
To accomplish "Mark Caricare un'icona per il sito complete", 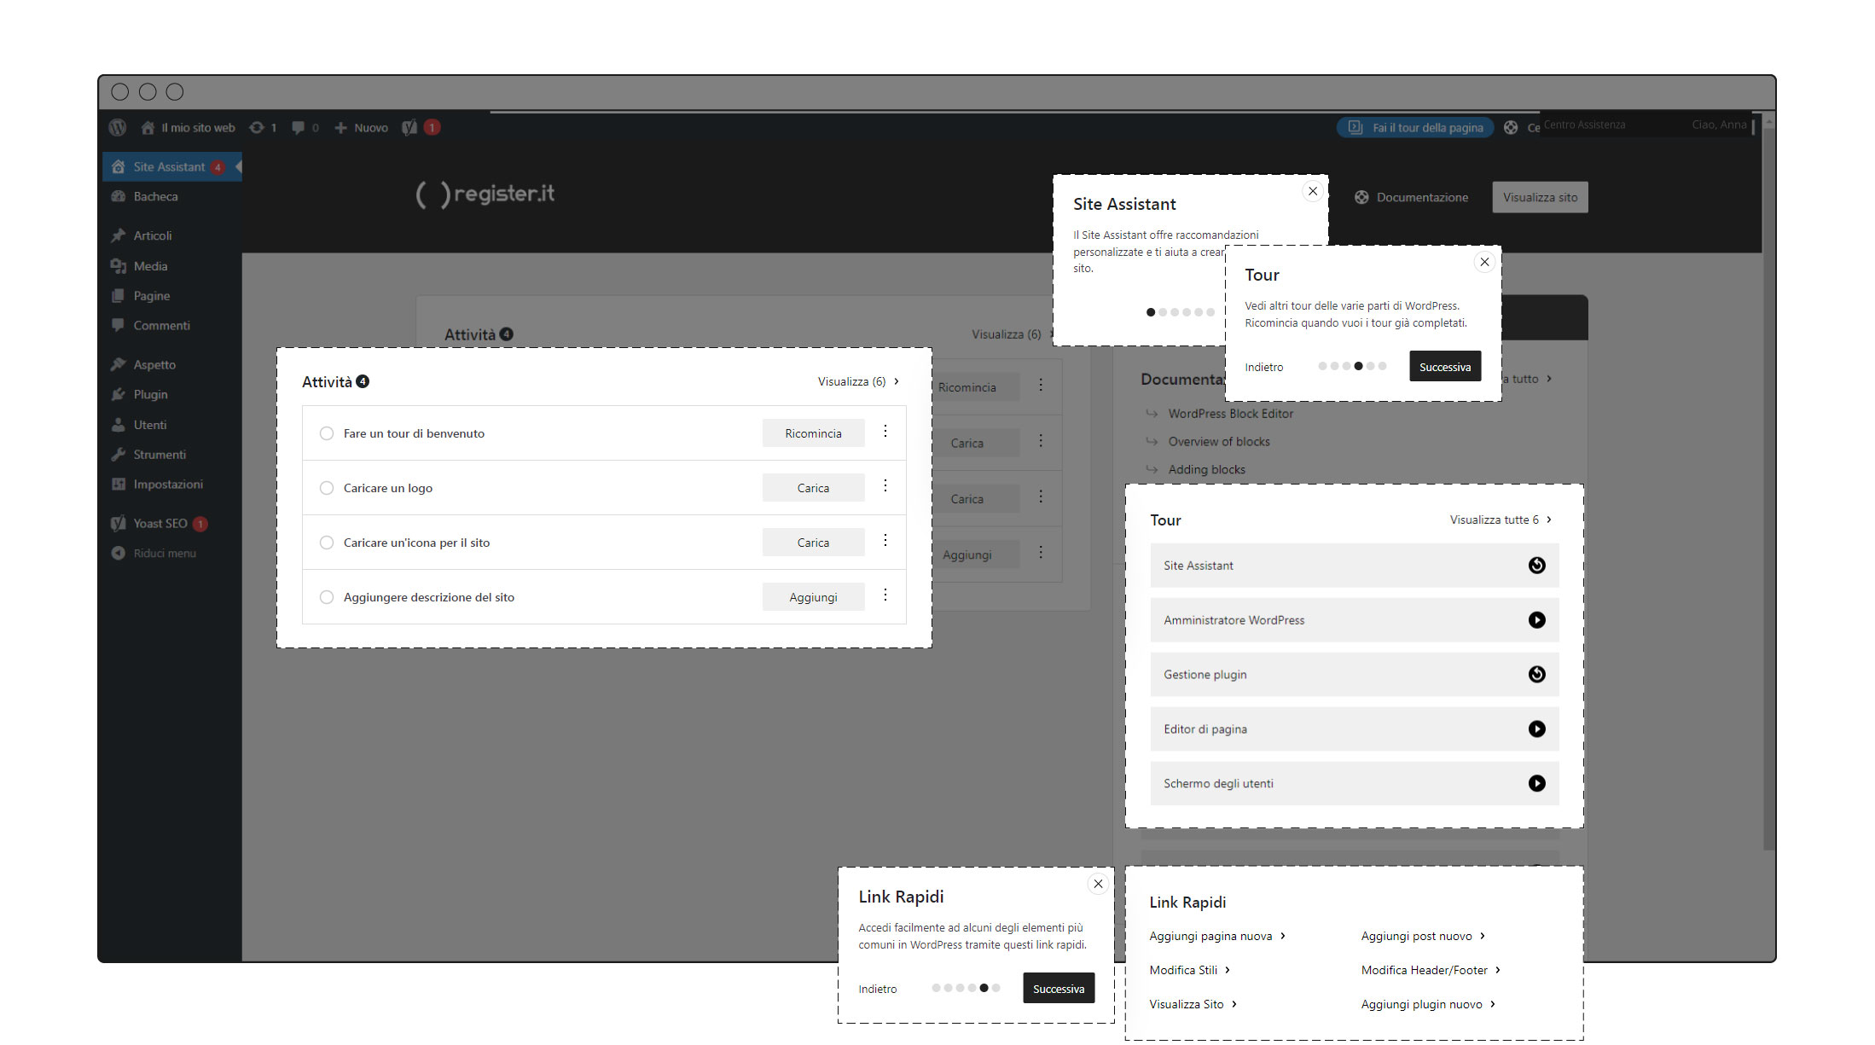I will click(326, 543).
